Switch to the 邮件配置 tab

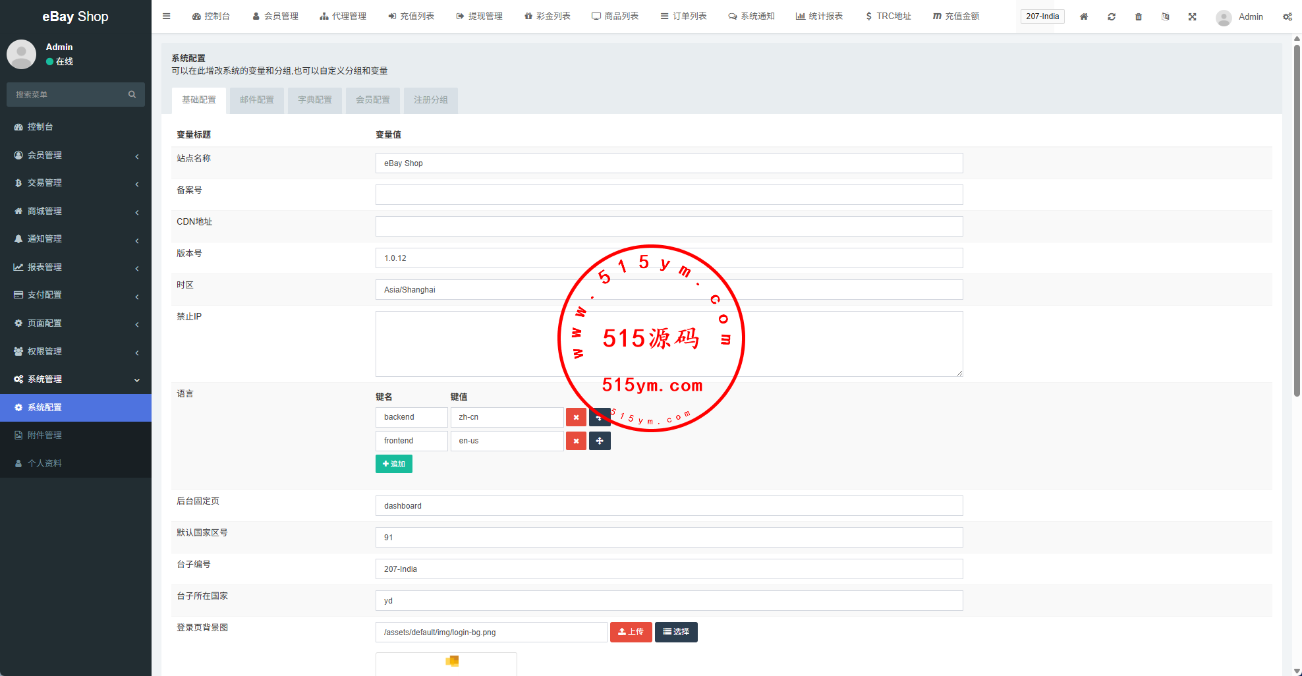point(256,100)
